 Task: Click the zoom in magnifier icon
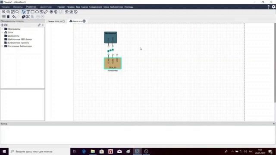coord(4,12)
